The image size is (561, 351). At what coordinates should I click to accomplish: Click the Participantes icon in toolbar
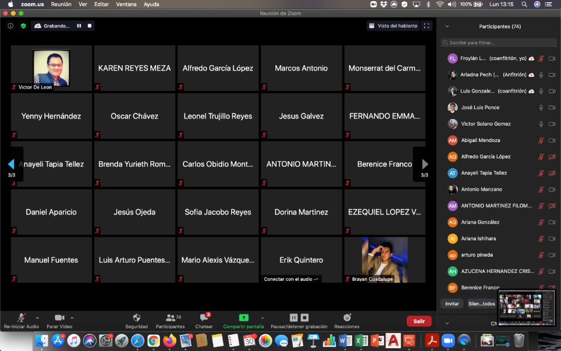[170, 320]
